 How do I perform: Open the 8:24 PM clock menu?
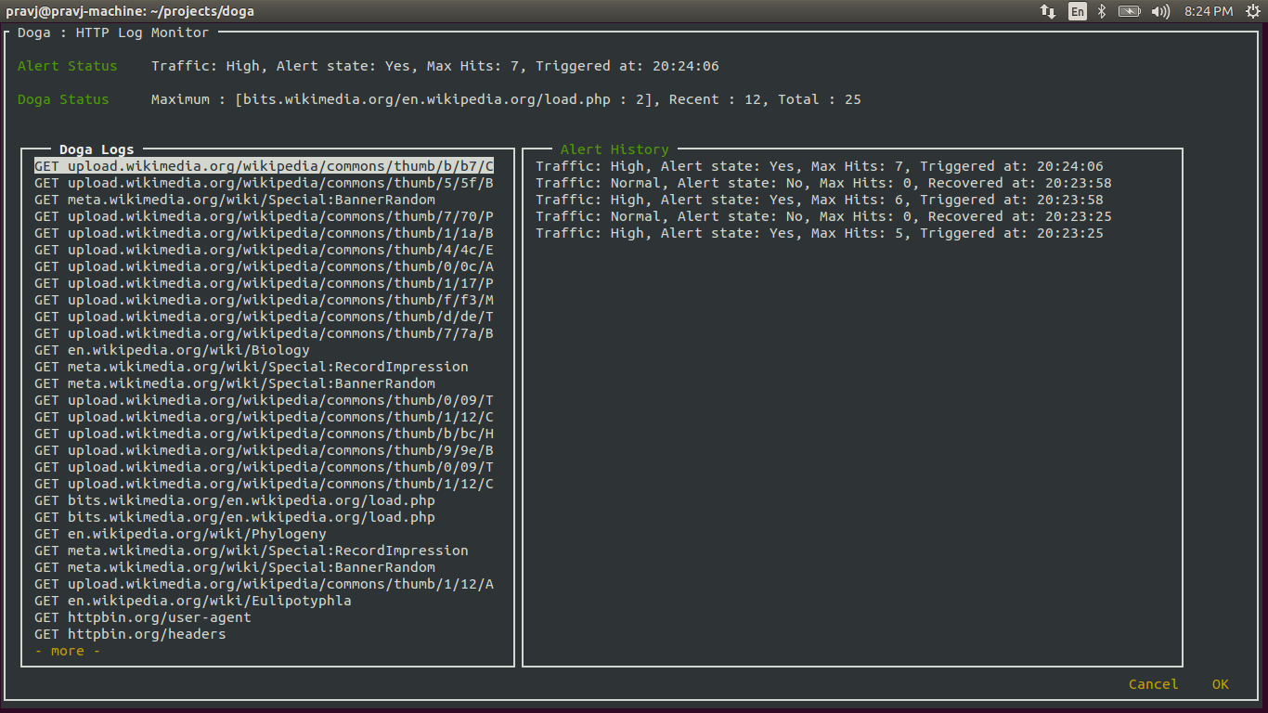[1209, 11]
